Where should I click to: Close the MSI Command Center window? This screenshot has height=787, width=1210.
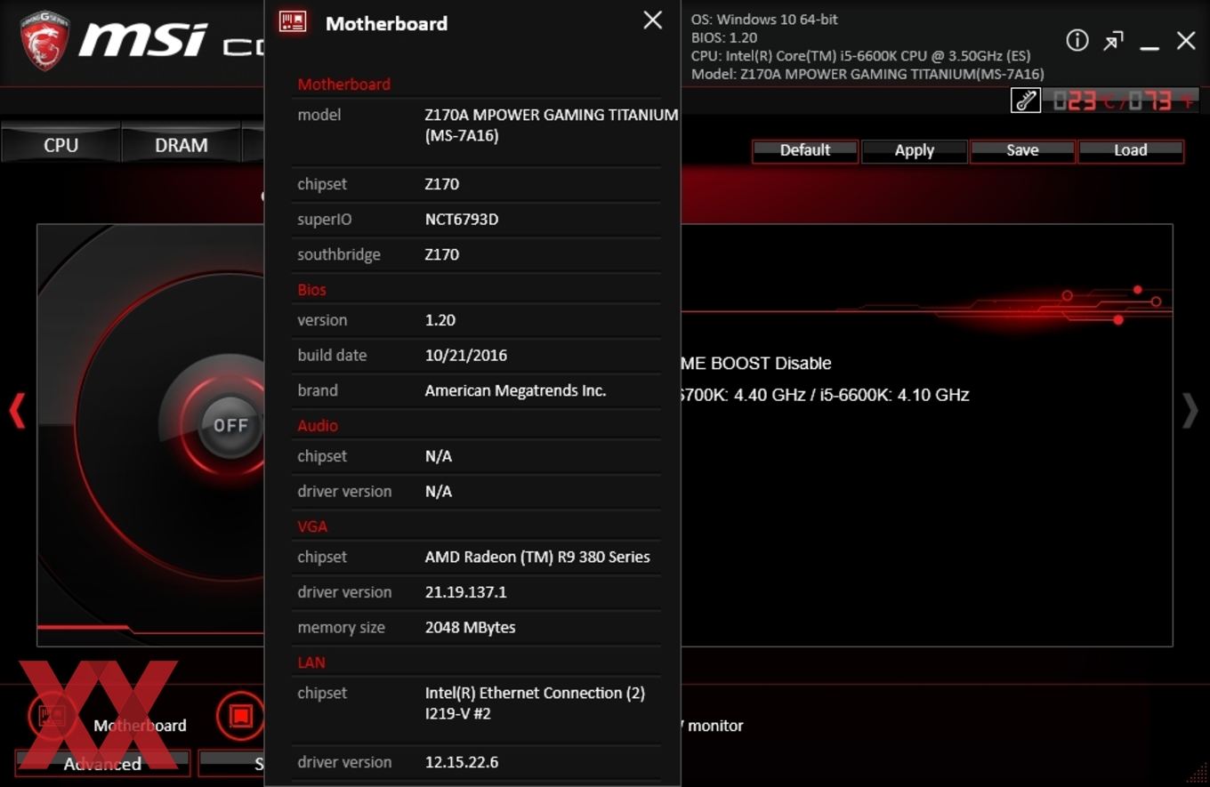[x=1186, y=40]
